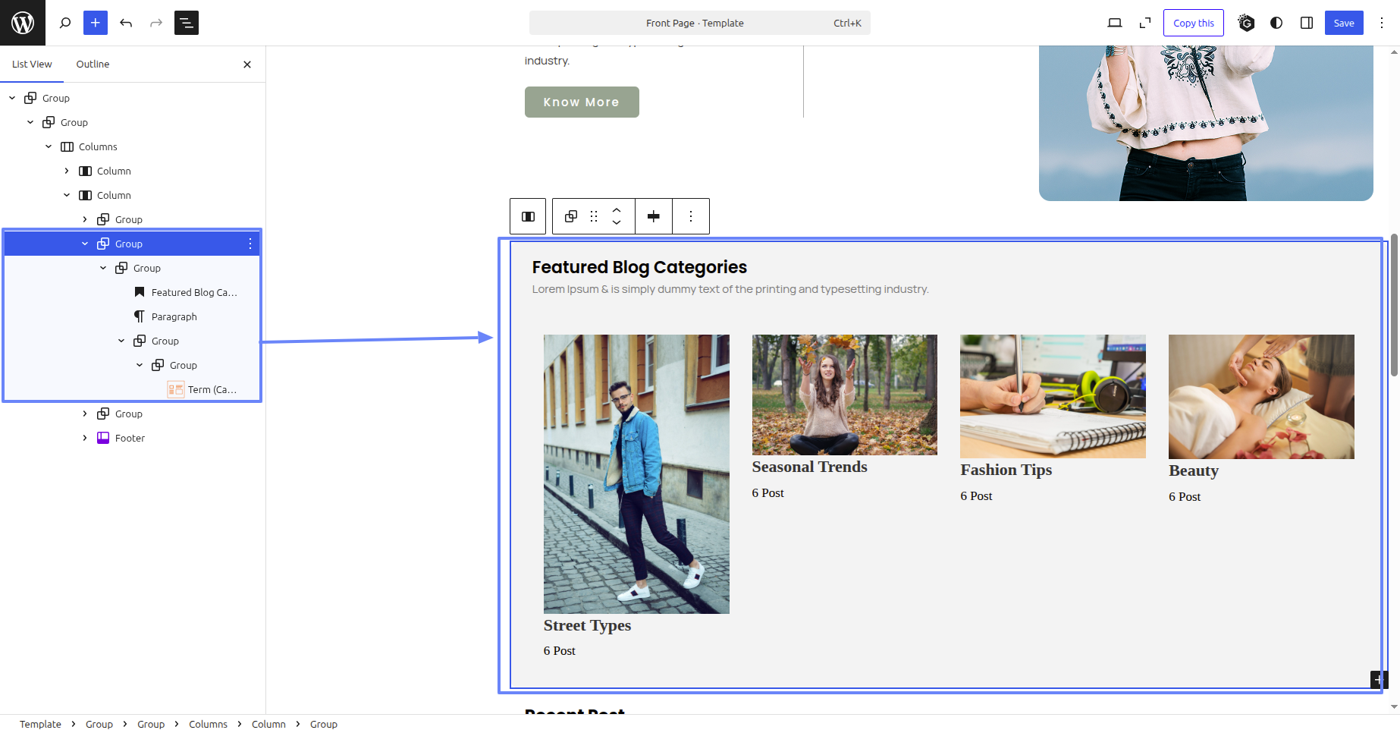
Task: Expand the first Column tree item
Action: coord(67,171)
